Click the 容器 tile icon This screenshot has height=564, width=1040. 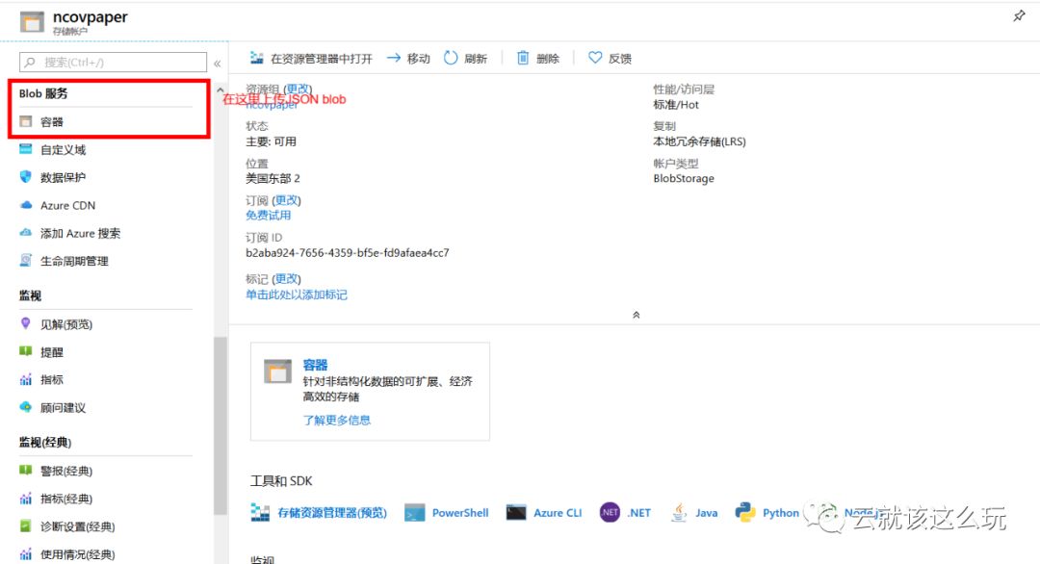point(277,372)
